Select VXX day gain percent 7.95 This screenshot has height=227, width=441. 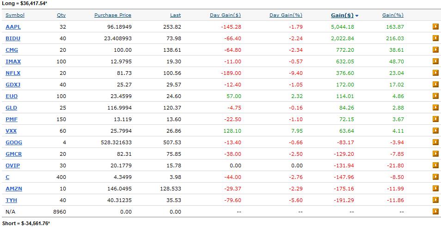click(297, 131)
